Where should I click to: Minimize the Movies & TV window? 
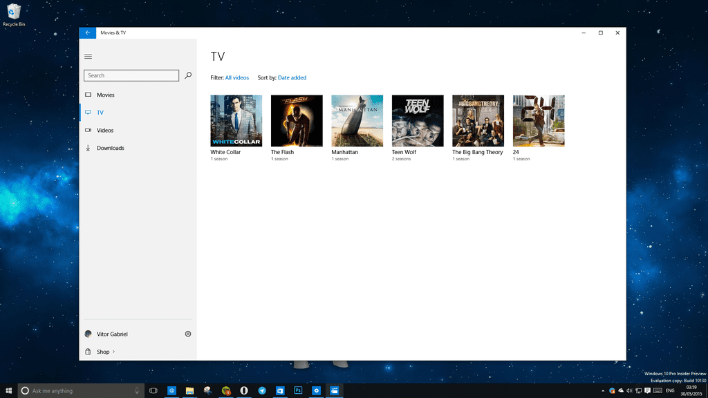pyautogui.click(x=584, y=33)
